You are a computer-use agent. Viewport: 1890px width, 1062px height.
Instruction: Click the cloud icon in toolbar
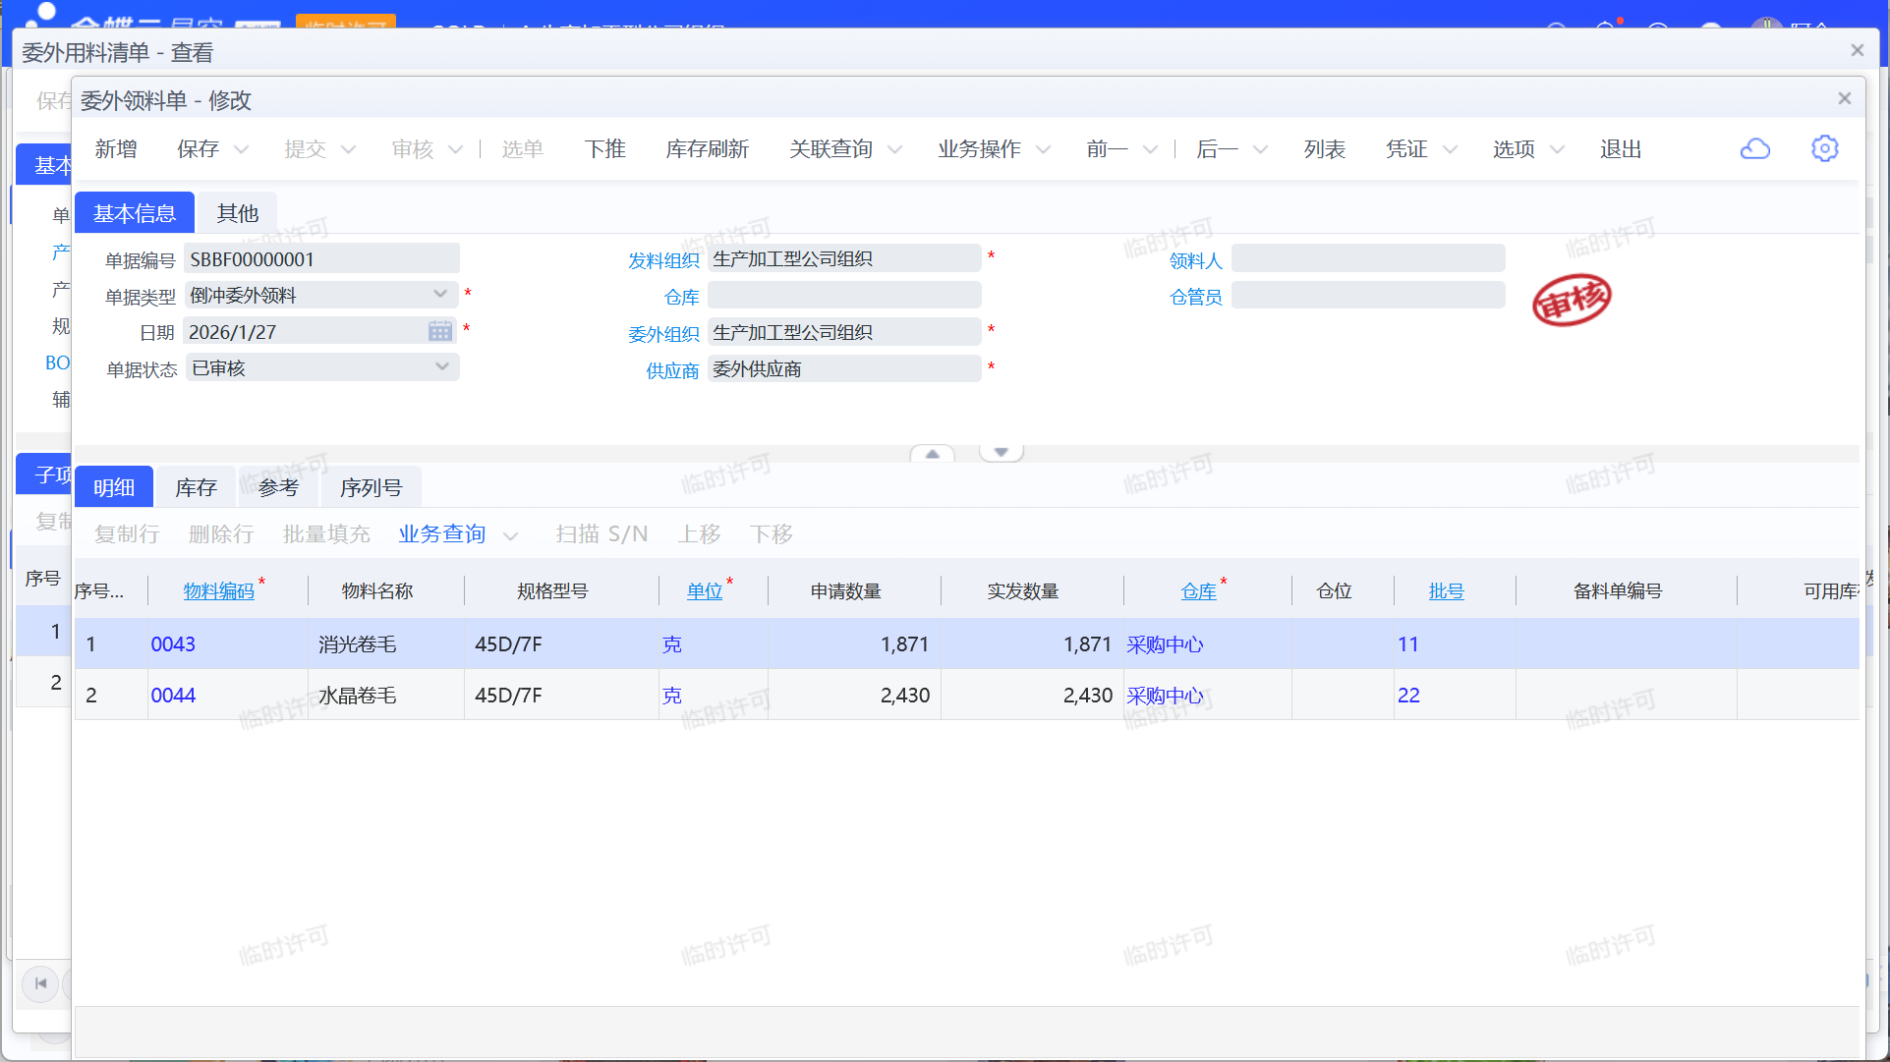pyautogui.click(x=1754, y=149)
